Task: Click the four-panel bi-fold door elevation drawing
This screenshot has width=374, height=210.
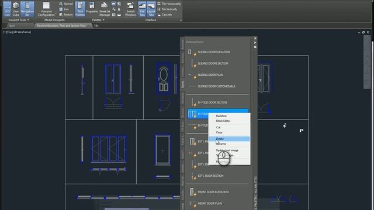Action: click(x=108, y=149)
